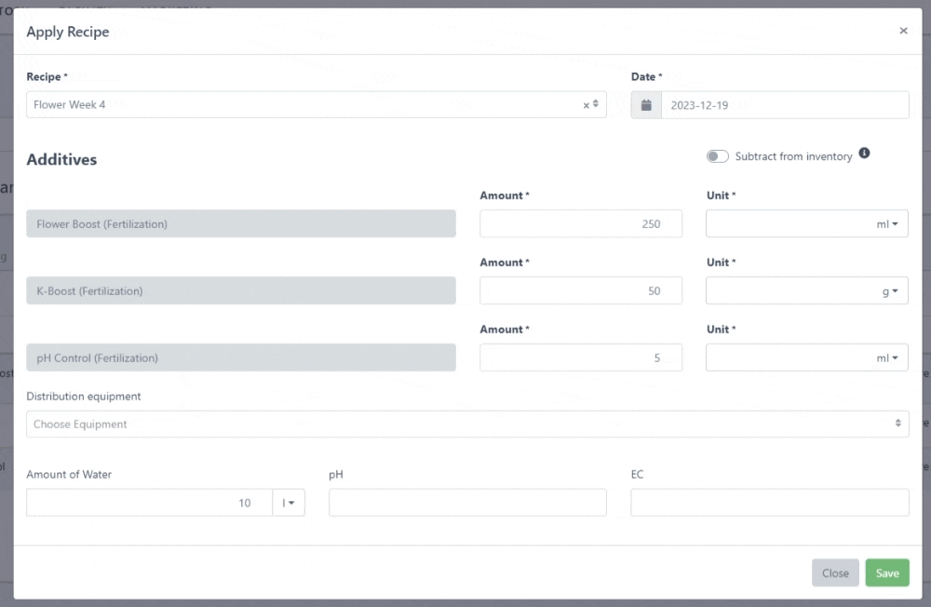Image resolution: width=931 pixels, height=607 pixels.
Task: Focus the EC input field
Action: (769, 503)
